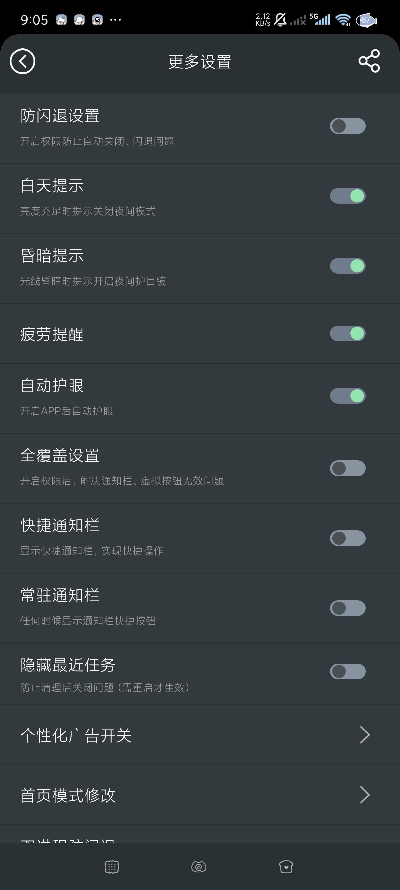Tap the muted bell status icon
This screenshot has width=400, height=890.
[280, 20]
